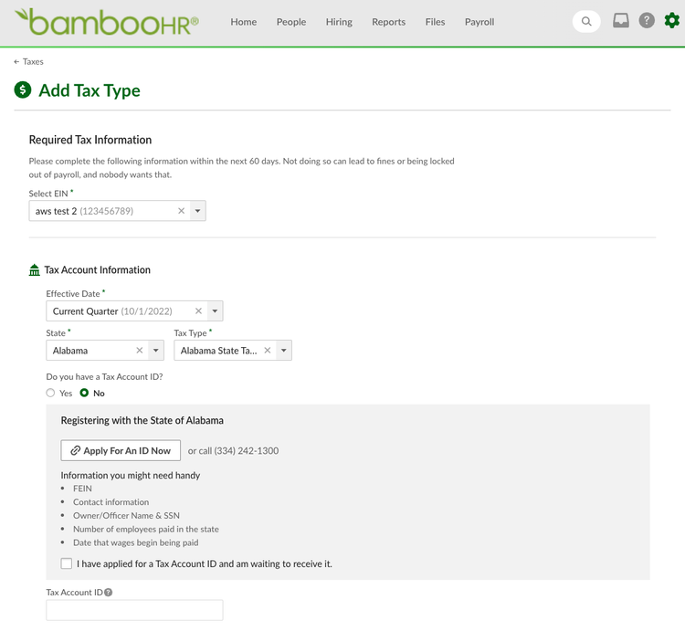
Task: Check 'I have applied for a Tax Account ID'
Action: pyautogui.click(x=67, y=563)
